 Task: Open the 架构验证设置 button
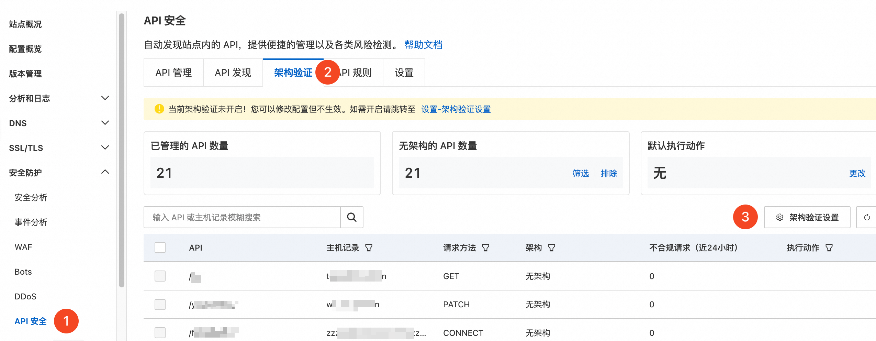[807, 217]
